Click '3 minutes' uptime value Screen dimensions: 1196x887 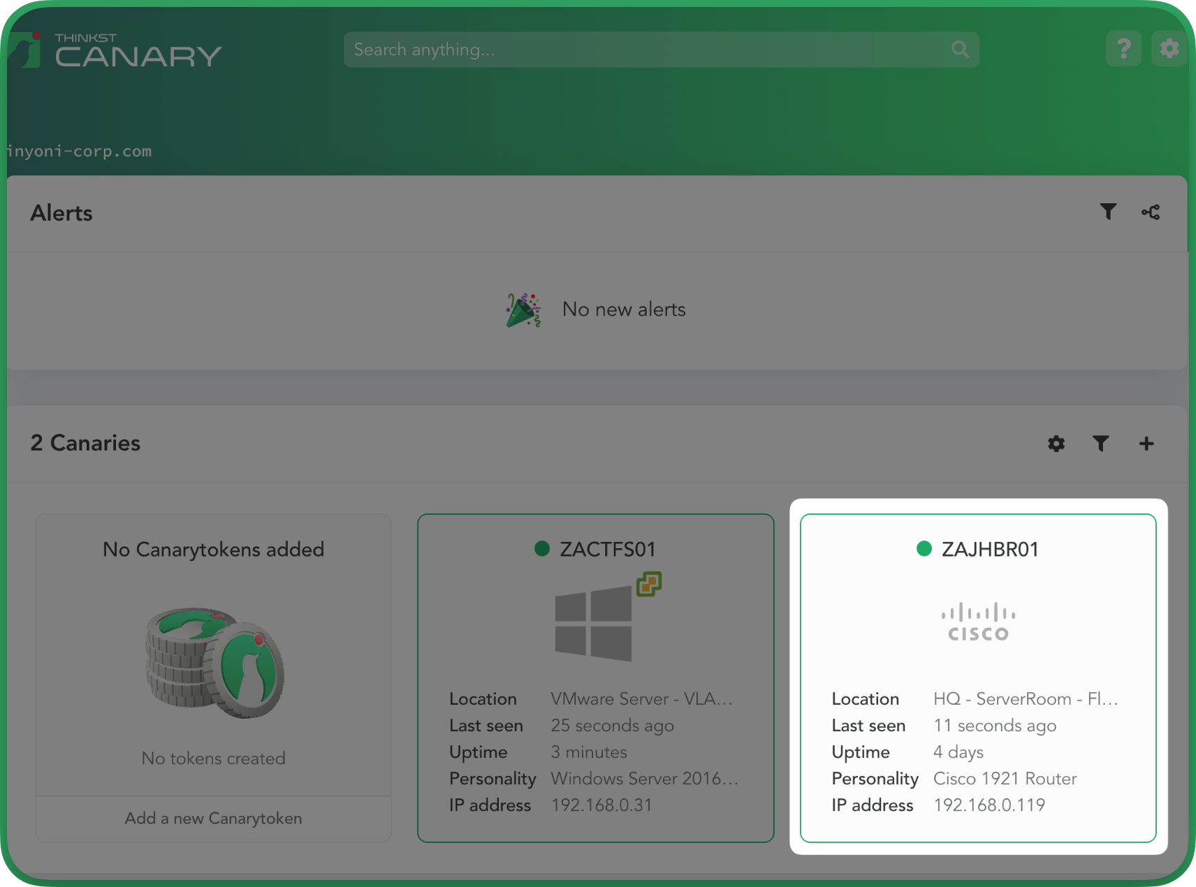(589, 752)
